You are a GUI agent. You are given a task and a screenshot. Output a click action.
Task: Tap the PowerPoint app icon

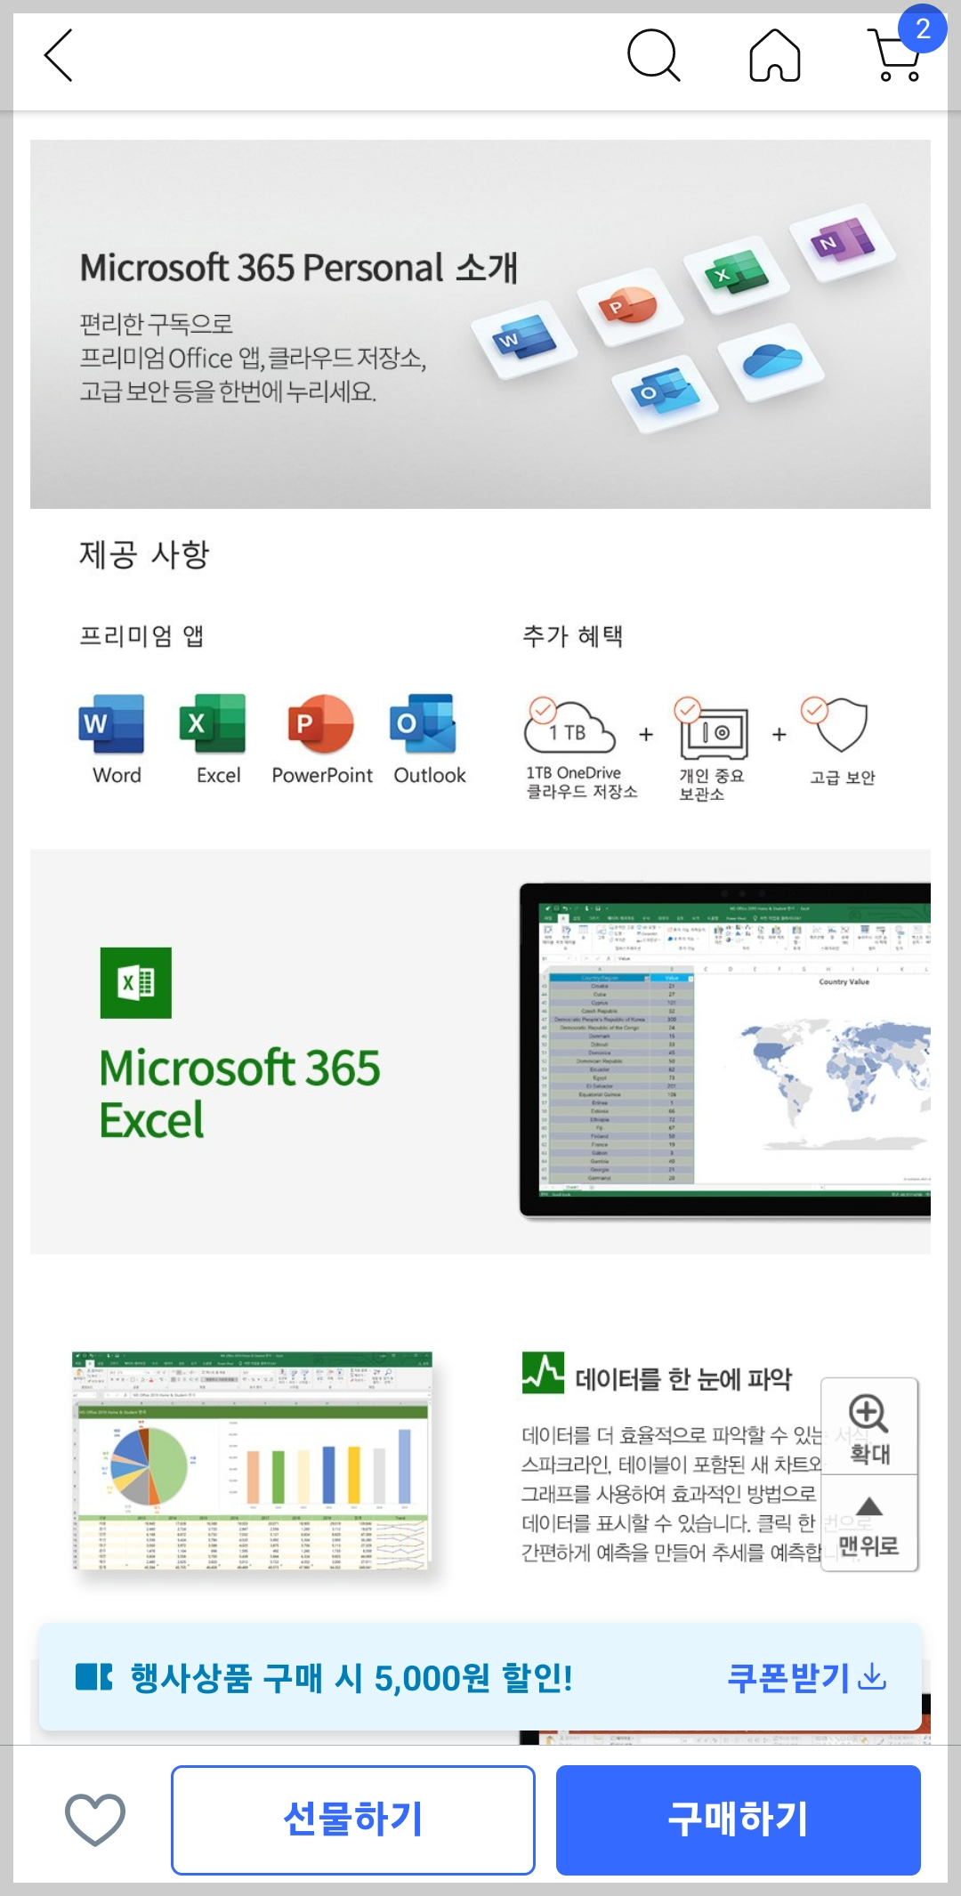coord(320,723)
